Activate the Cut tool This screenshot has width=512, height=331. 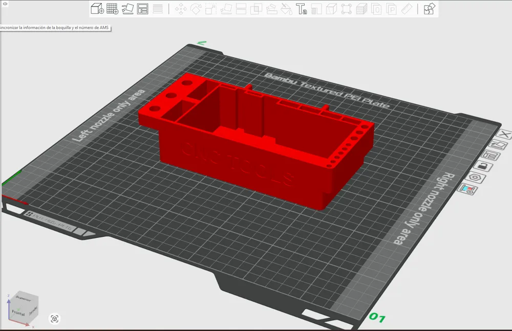pos(241,9)
